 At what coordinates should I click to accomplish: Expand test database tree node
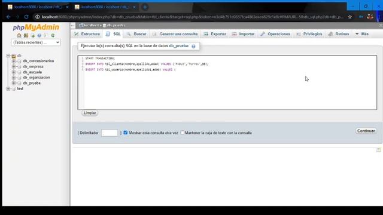click(8, 89)
